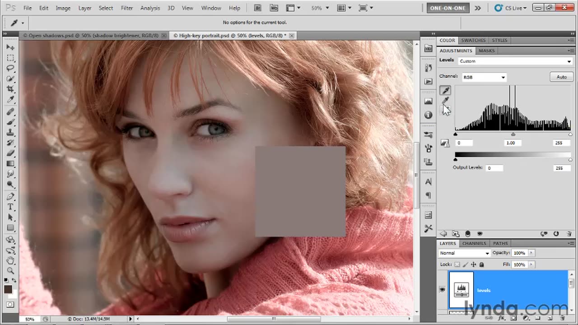Select the Lasso tool
Image resolution: width=578 pixels, height=325 pixels.
point(10,68)
